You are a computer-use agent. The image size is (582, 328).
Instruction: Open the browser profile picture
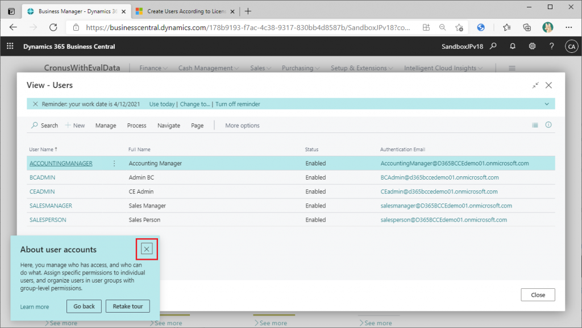tap(547, 27)
